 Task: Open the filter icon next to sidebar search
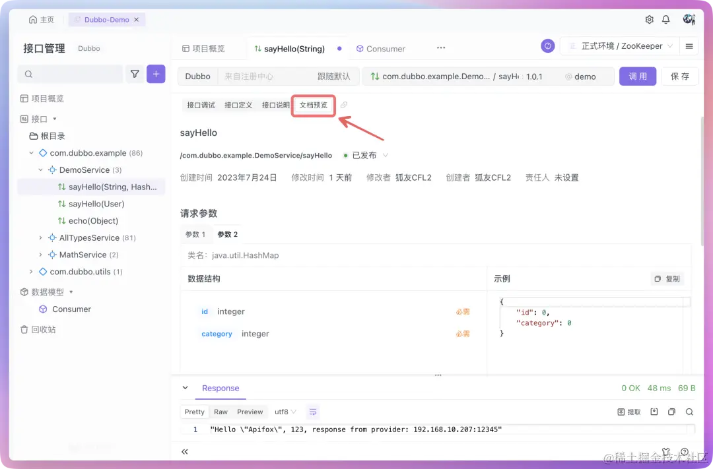coord(135,74)
